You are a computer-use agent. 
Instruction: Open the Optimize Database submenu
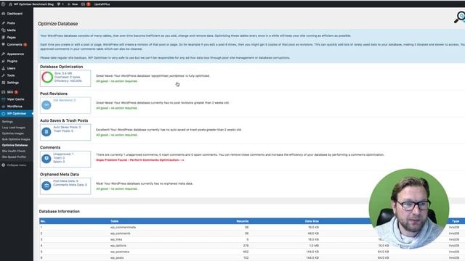point(15,145)
